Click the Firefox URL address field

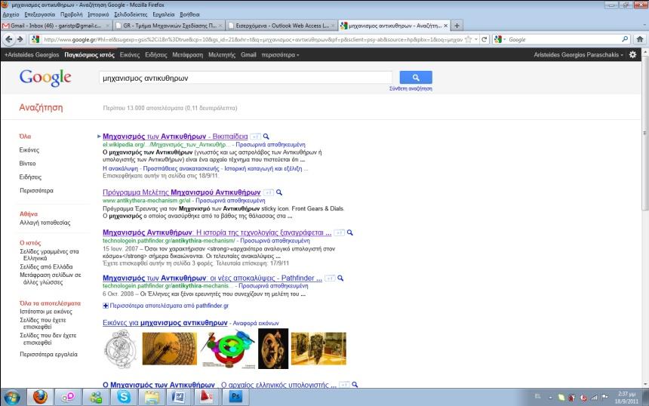[x=253, y=39]
